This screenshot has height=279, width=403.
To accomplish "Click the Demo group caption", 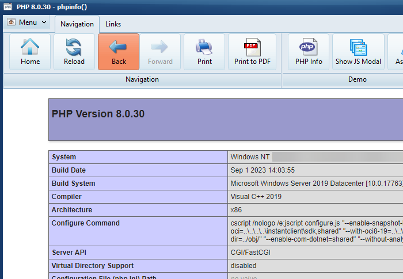I will (x=358, y=79).
